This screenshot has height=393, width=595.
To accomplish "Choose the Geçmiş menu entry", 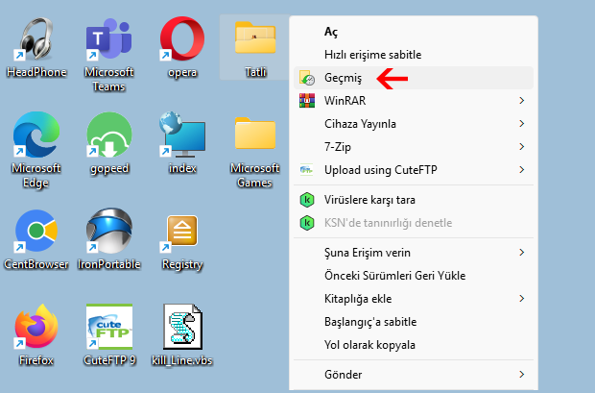I will pyautogui.click(x=414, y=78).
